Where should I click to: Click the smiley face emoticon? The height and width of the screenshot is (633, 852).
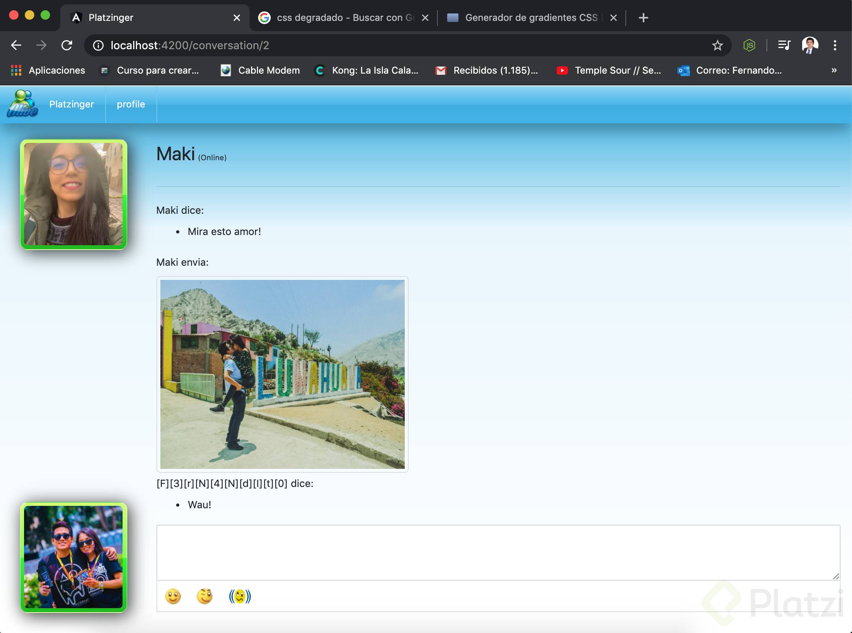click(173, 596)
